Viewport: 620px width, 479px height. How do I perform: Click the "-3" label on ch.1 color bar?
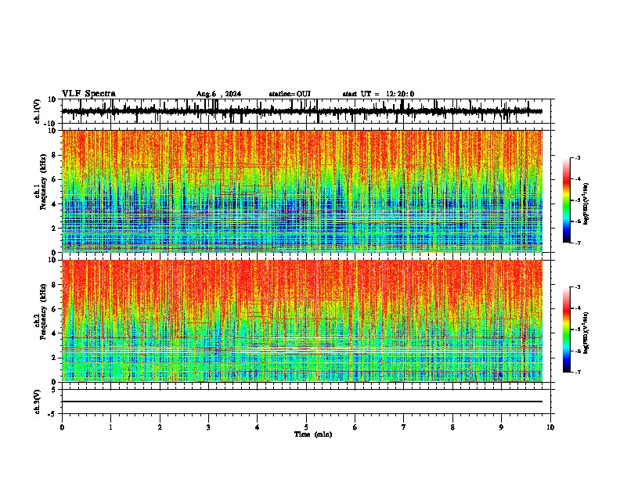tap(577, 158)
